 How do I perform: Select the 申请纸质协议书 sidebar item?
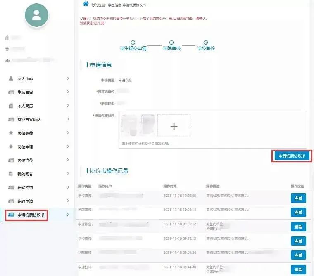31,215
